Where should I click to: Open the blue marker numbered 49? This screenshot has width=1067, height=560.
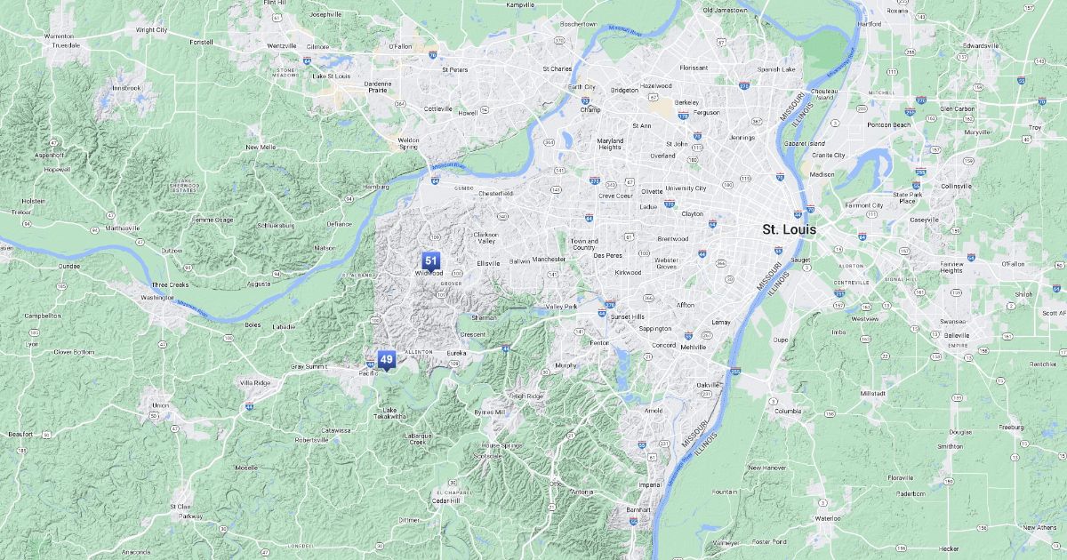coord(386,359)
